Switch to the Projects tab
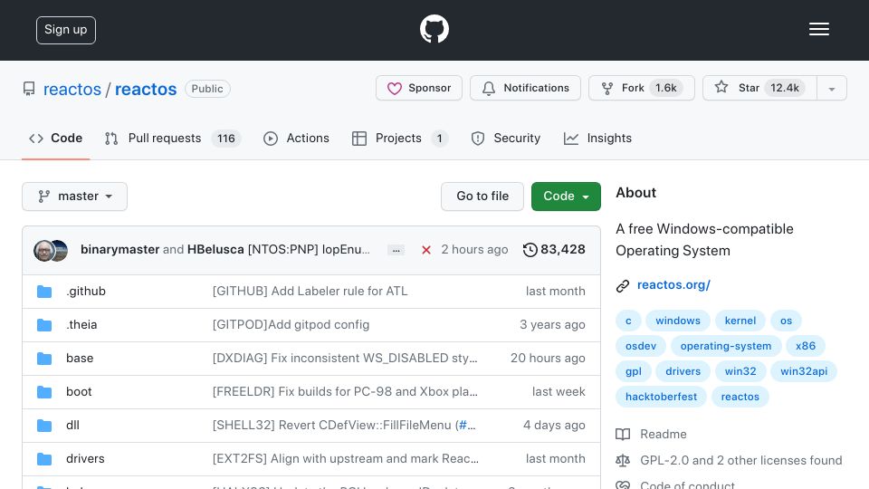Image resolution: width=869 pixels, height=489 pixels. (x=399, y=138)
